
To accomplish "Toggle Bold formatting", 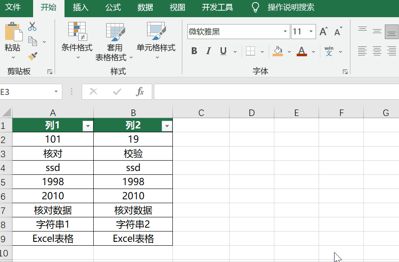I will (194, 51).
